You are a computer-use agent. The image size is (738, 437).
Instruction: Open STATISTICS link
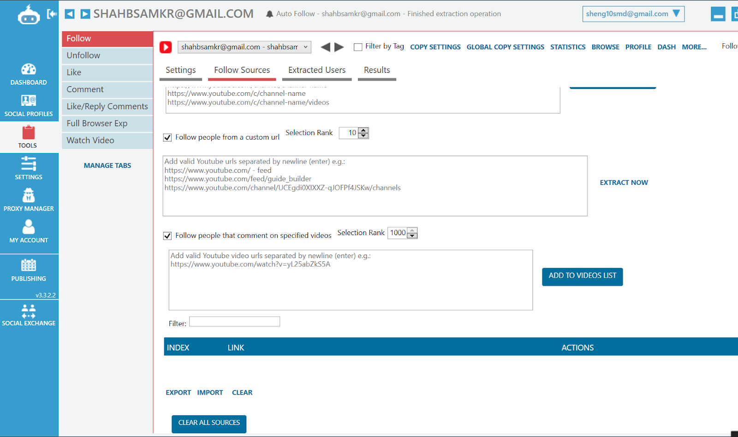[x=568, y=47]
